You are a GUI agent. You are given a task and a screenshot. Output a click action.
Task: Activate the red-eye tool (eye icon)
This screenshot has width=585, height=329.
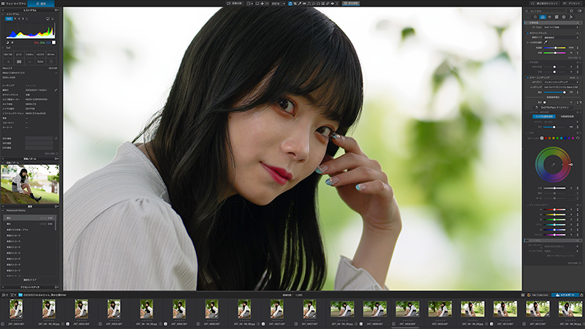click(x=333, y=4)
